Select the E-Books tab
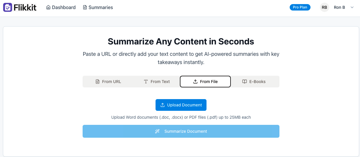This screenshot has height=157, width=360. click(x=254, y=82)
